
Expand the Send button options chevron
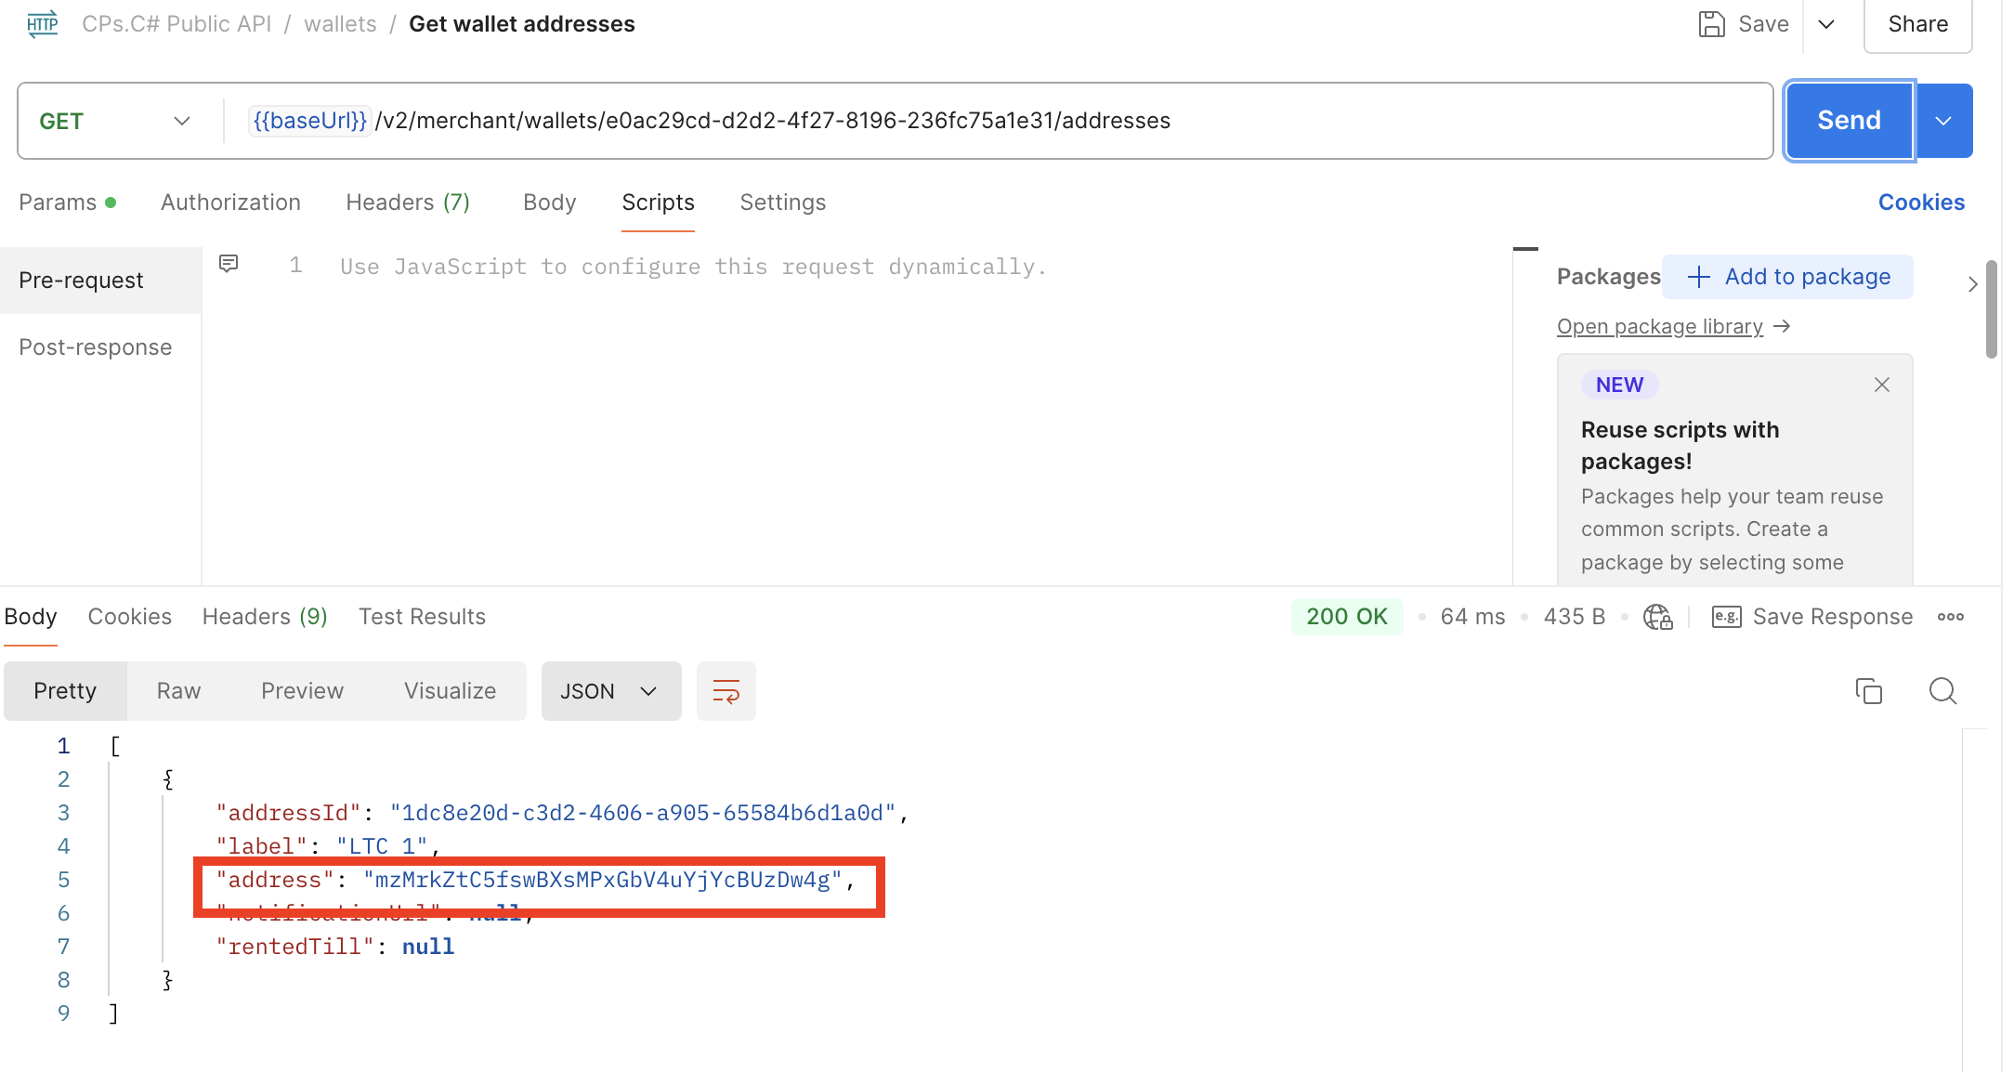pyautogui.click(x=1943, y=120)
